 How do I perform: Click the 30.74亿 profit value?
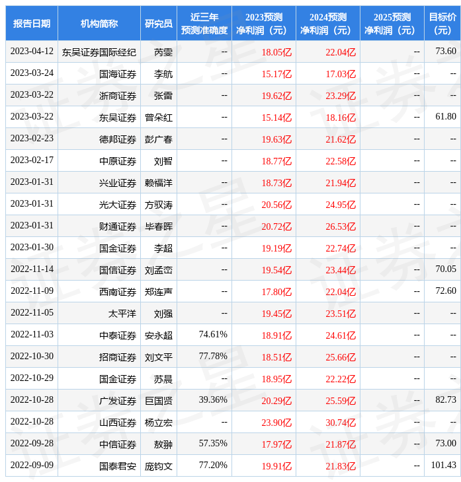pyautogui.click(x=341, y=423)
